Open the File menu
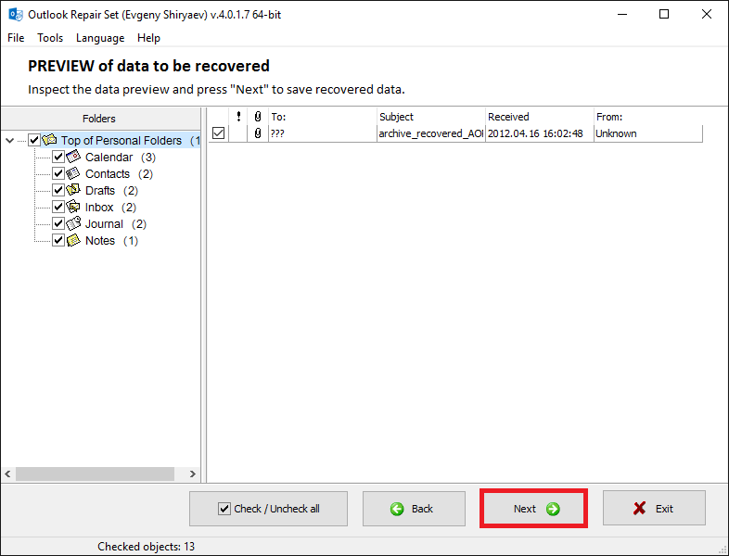Image resolution: width=729 pixels, height=556 pixels. pos(16,38)
